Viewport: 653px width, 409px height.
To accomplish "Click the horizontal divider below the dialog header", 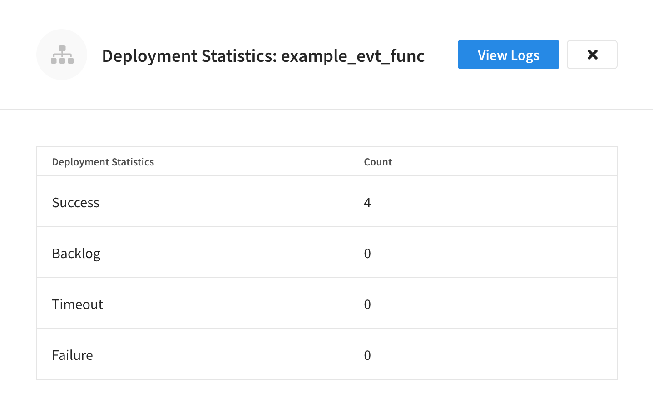I will [326, 110].
